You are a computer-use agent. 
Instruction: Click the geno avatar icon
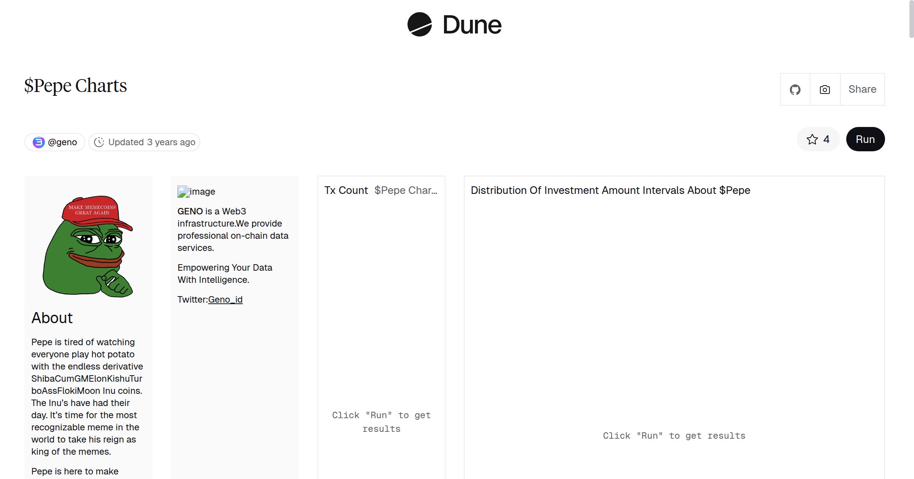(38, 142)
